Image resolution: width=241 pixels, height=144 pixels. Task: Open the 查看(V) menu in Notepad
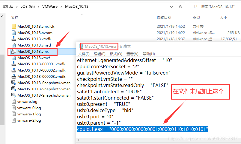132,54
